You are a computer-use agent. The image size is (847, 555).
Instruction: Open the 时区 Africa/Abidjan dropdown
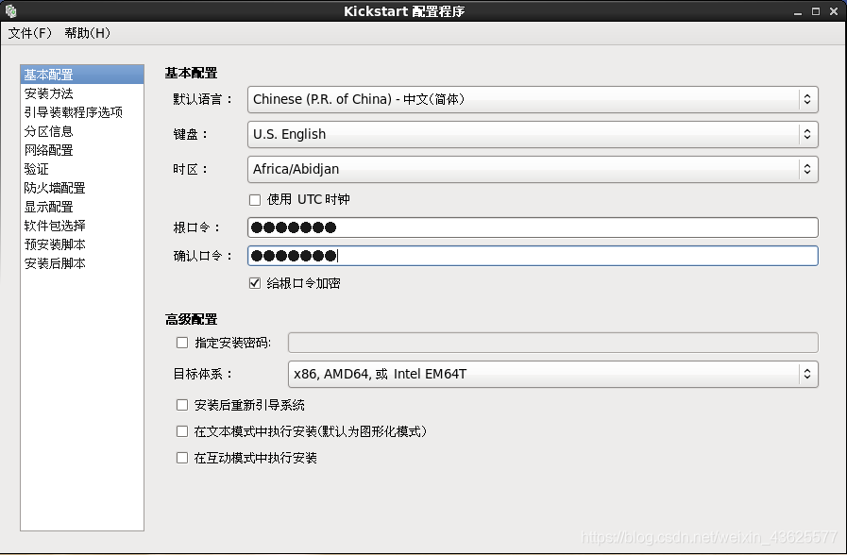533,170
